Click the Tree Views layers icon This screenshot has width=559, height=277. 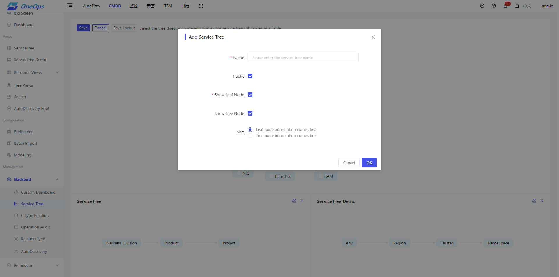click(9, 85)
